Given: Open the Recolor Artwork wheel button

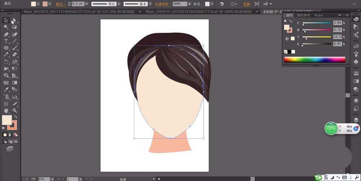Looking at the screenshot, I should (x=222, y=4).
